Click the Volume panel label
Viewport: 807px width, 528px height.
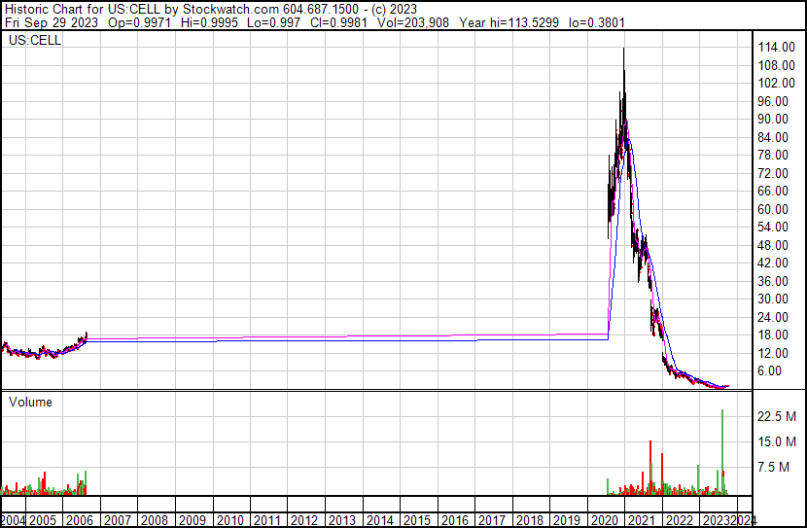coord(30,402)
